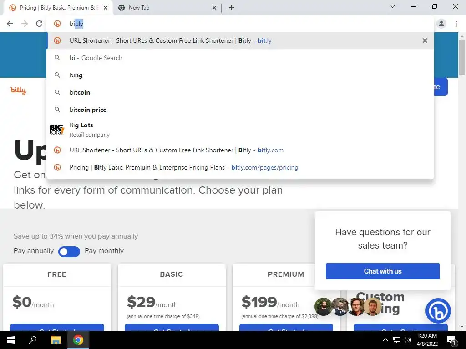Click the $29/month price text
The height and width of the screenshot is (349, 466).
point(152,302)
